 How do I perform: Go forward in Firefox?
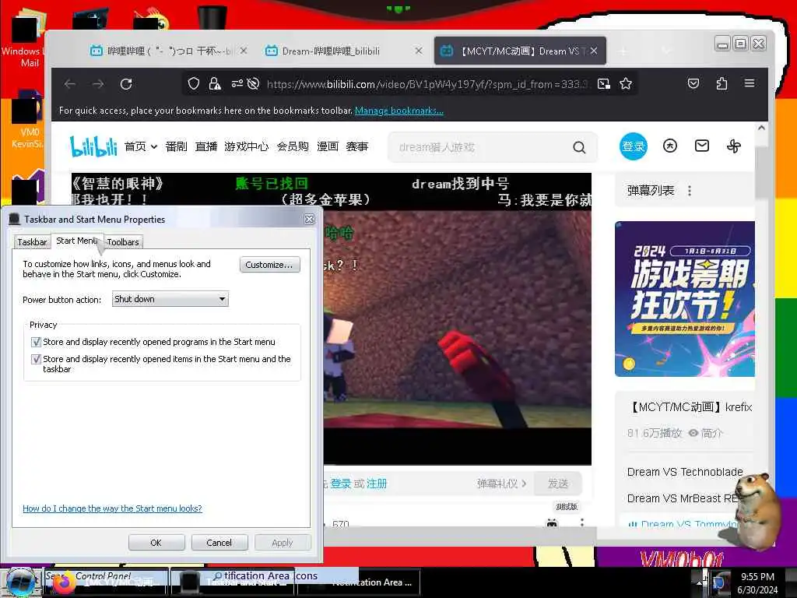(98, 84)
